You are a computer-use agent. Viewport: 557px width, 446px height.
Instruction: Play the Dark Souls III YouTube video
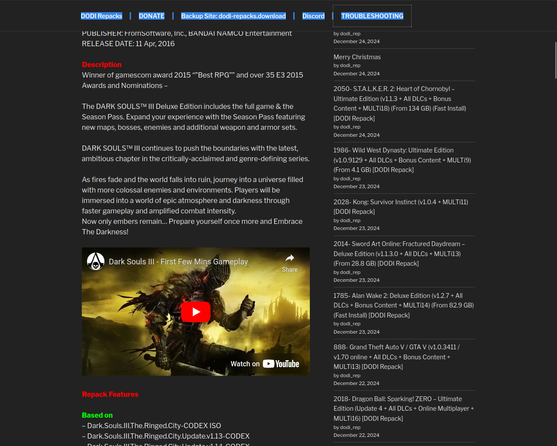click(196, 312)
